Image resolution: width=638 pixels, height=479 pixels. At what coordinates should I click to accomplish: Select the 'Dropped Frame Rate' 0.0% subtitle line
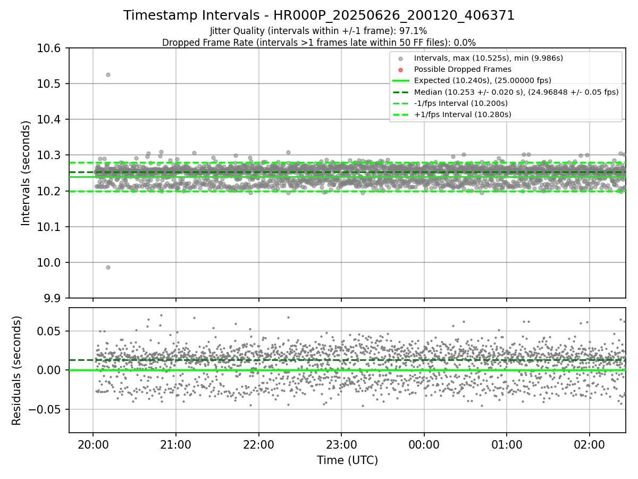(x=319, y=43)
